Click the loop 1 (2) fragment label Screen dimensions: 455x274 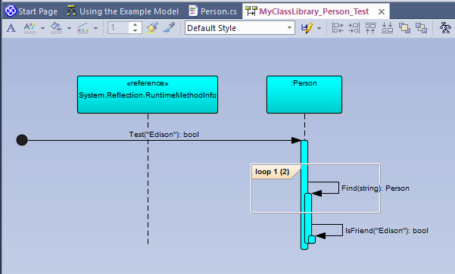(272, 172)
